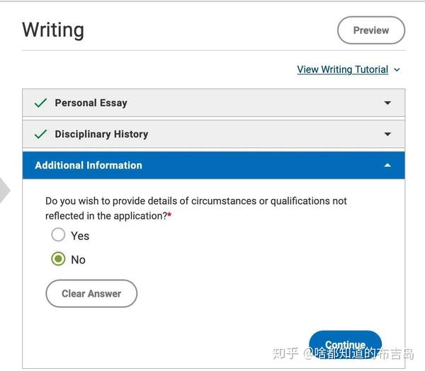
Task: Open the Disciplinary History section
Action: 101,134
